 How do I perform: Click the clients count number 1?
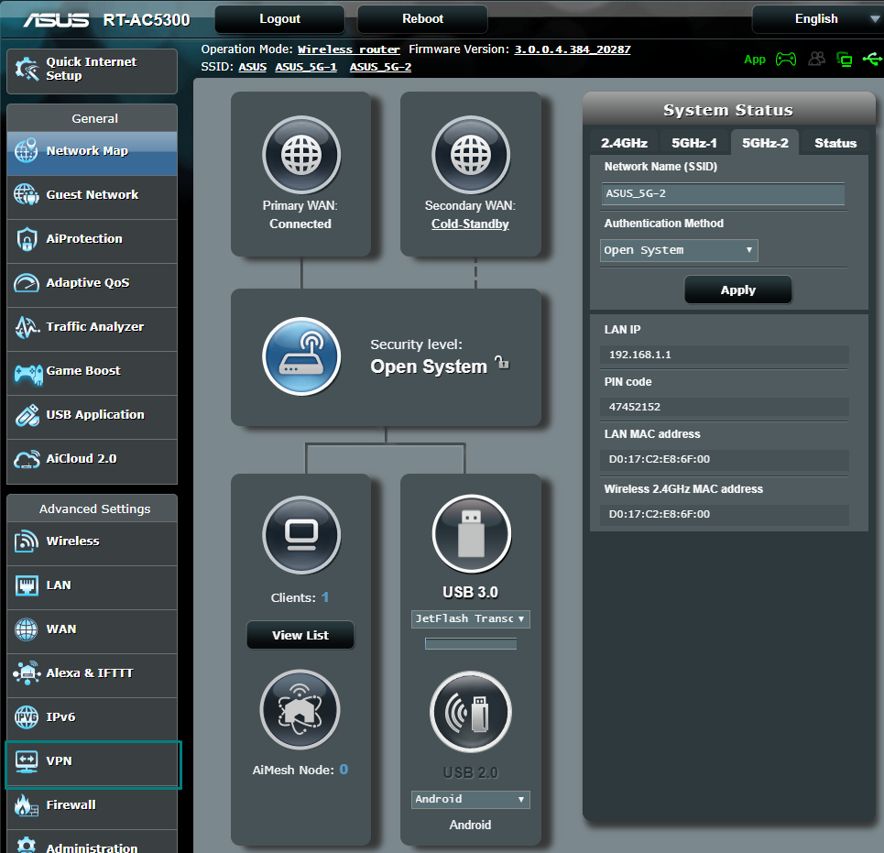[325, 597]
